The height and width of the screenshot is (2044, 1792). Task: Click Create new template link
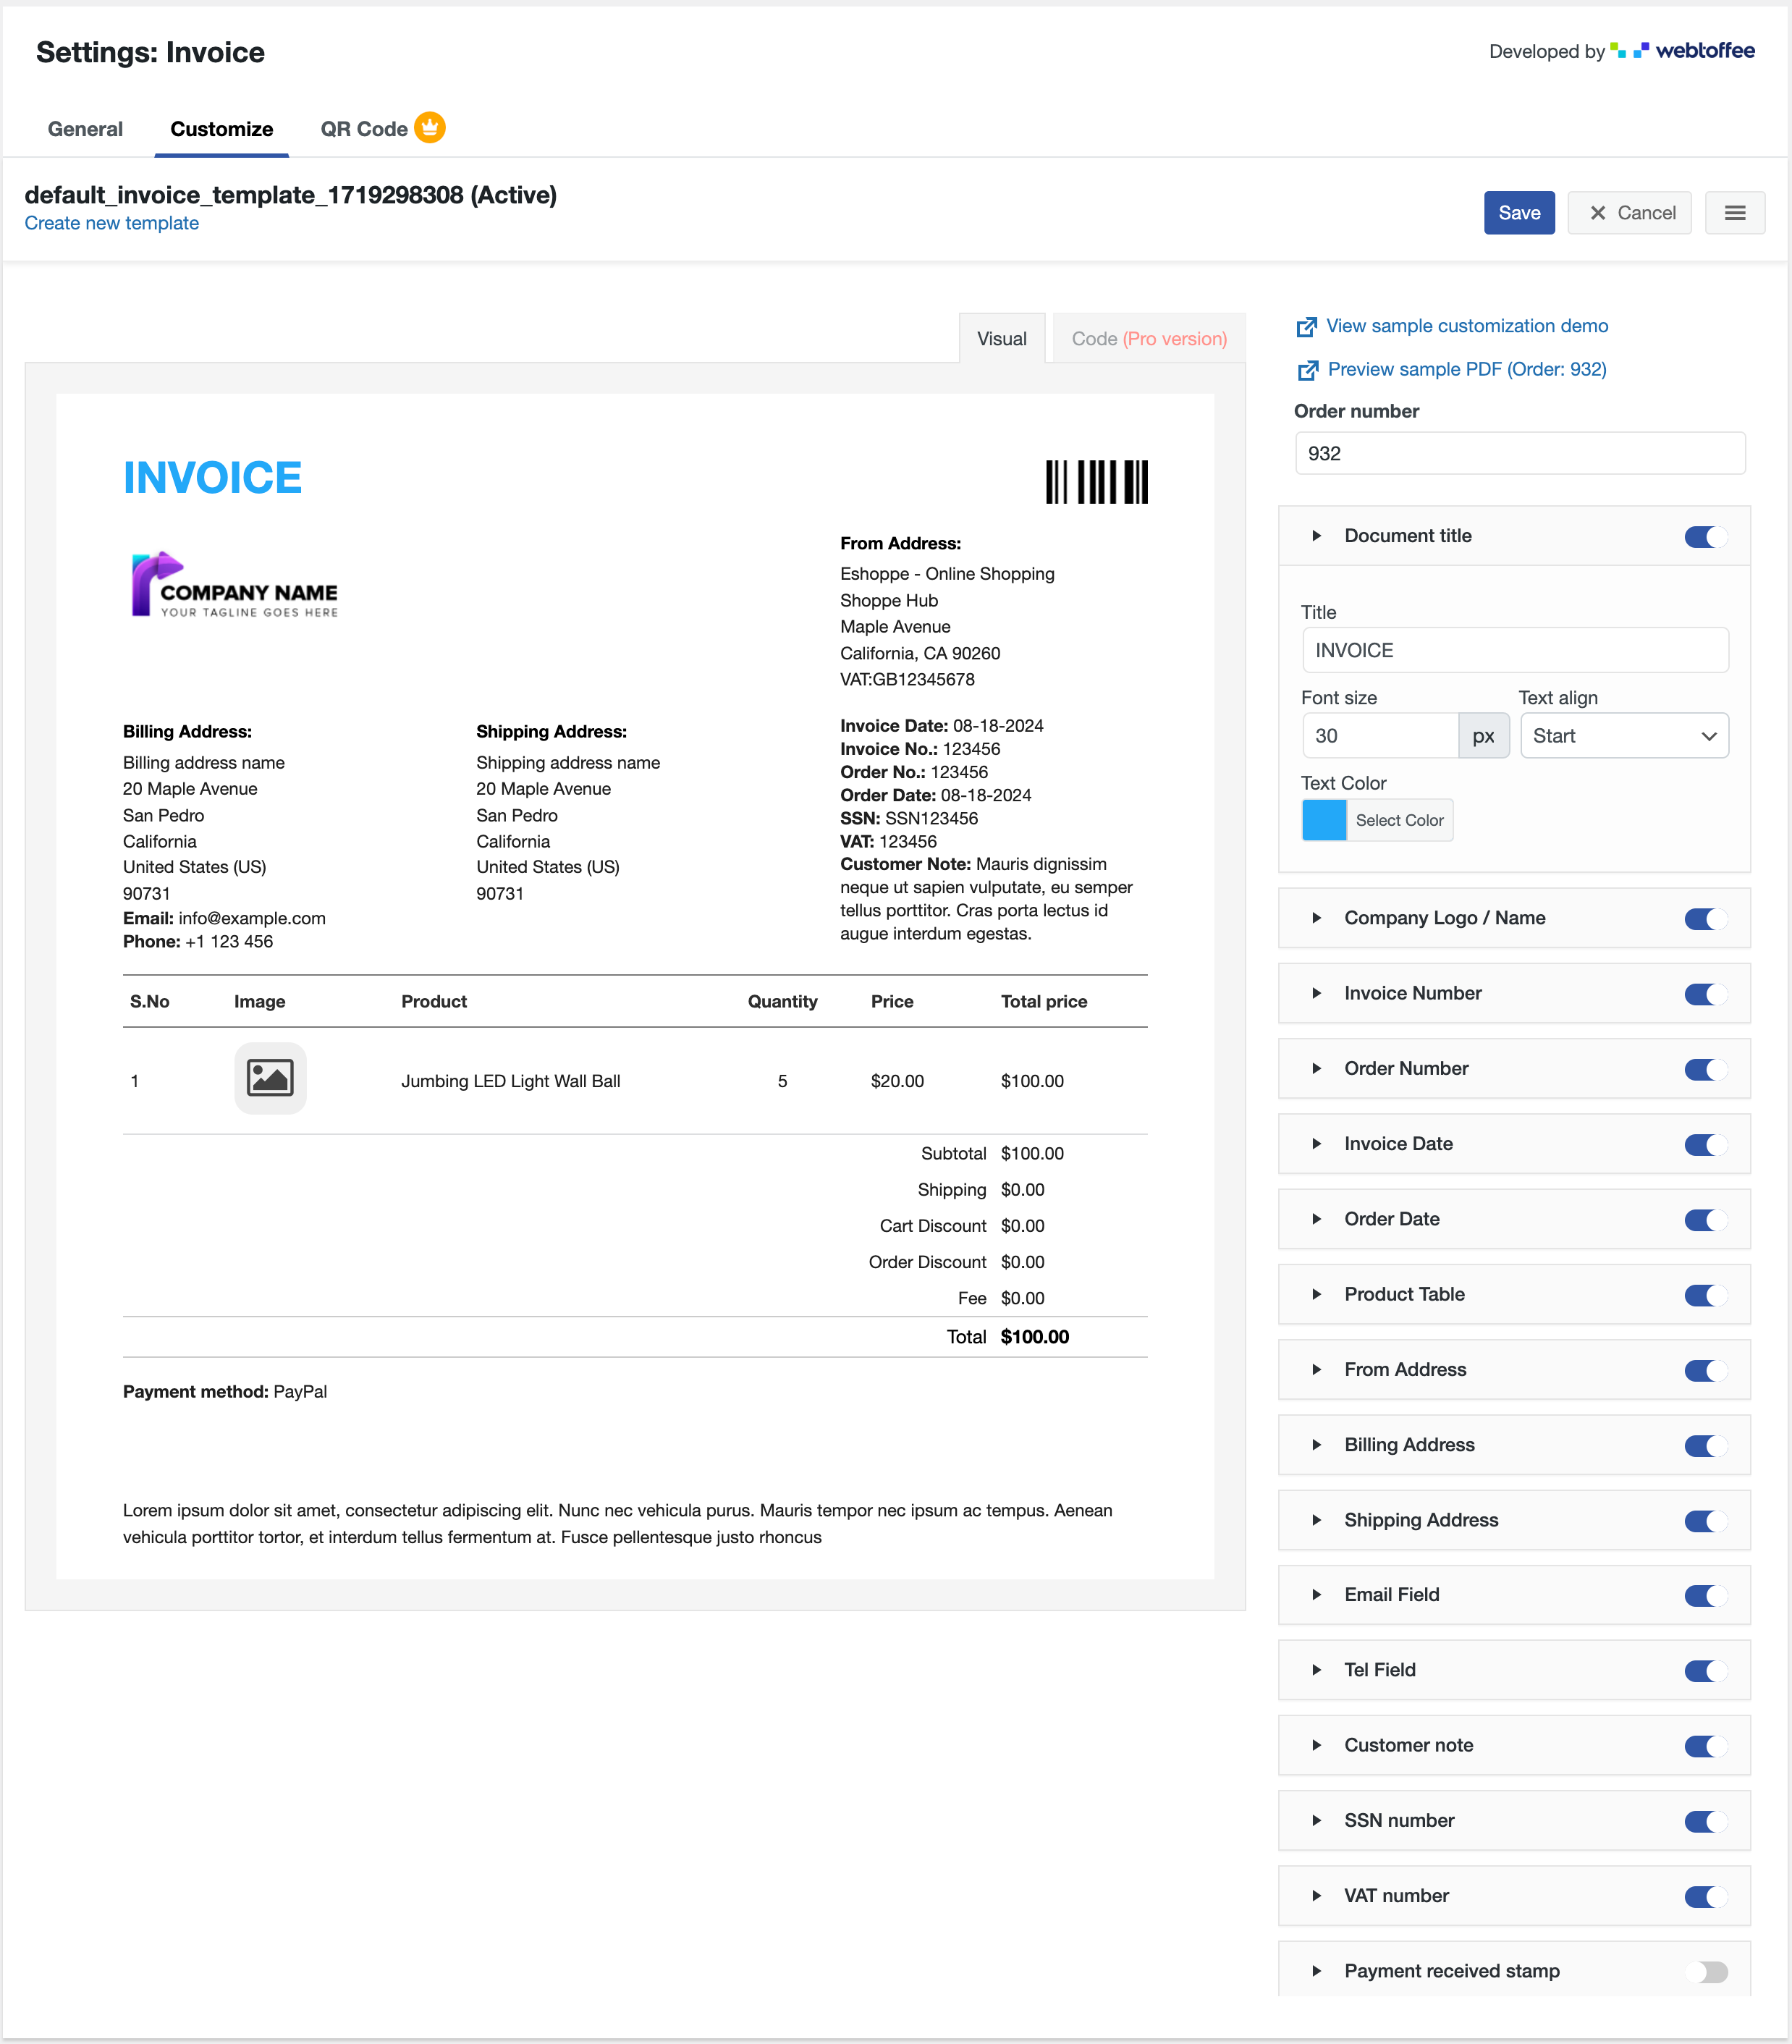click(113, 226)
